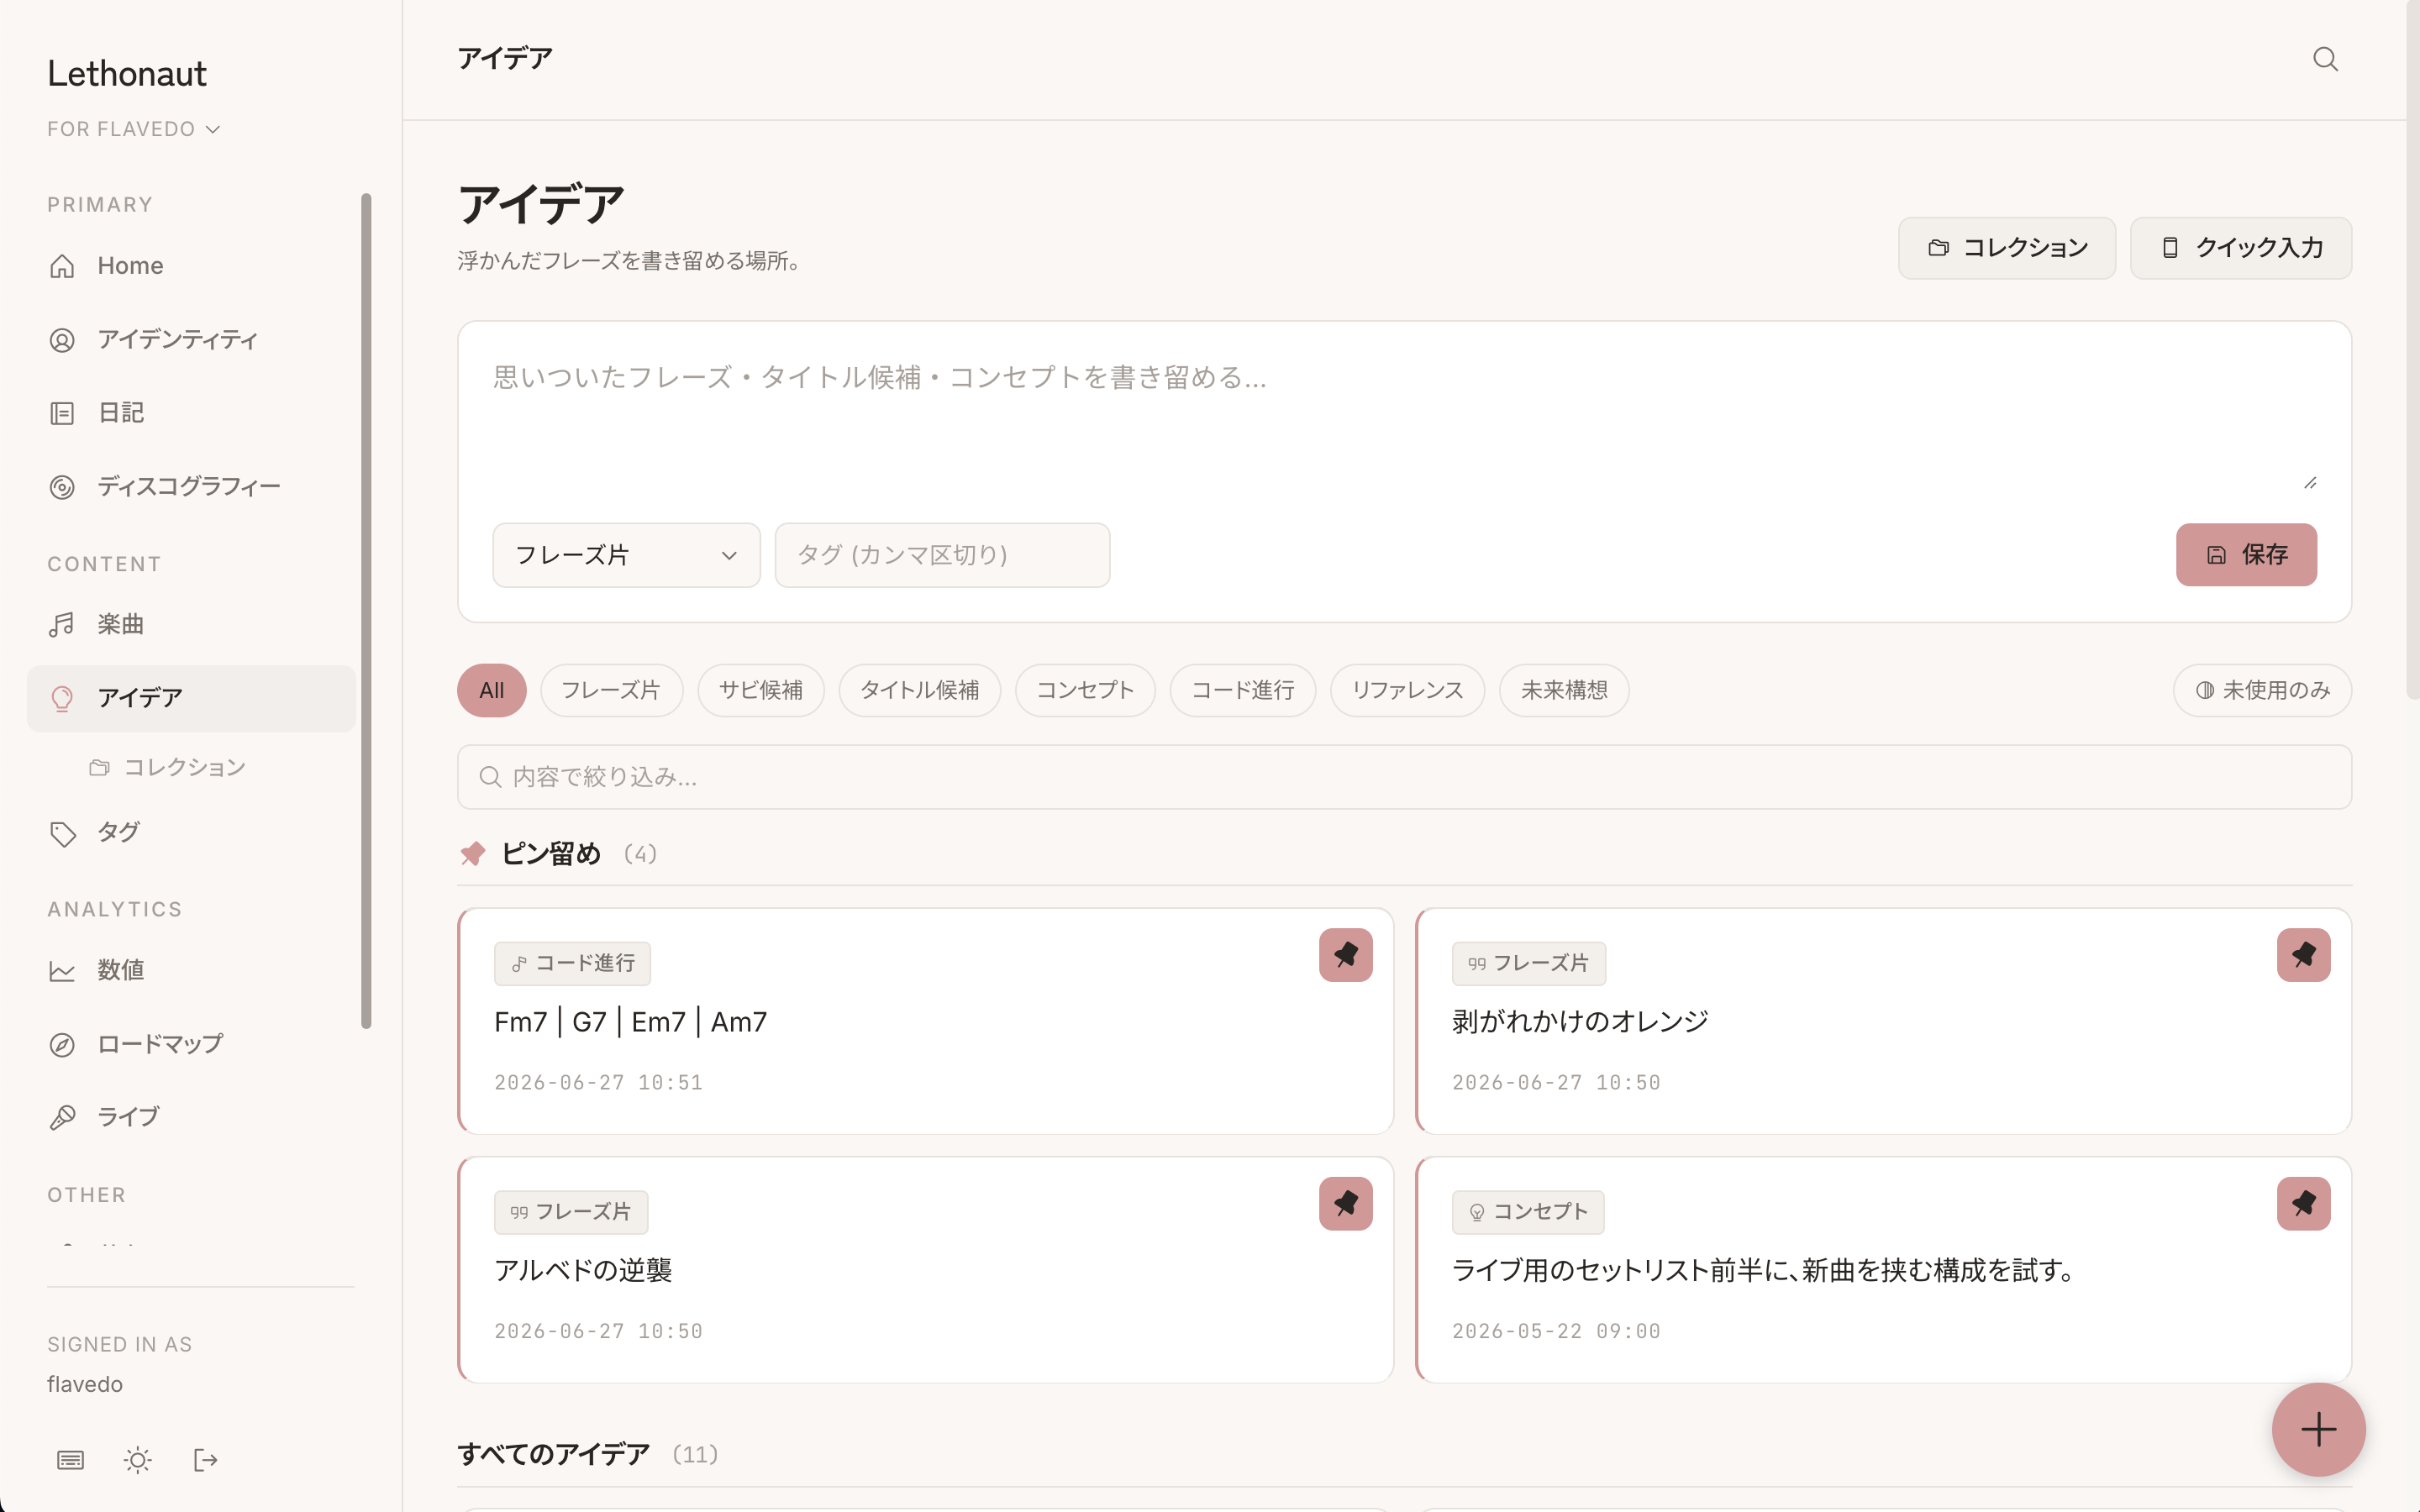Open 日記 page in sidebar
Image resolution: width=2420 pixels, height=1512 pixels.
click(191, 413)
